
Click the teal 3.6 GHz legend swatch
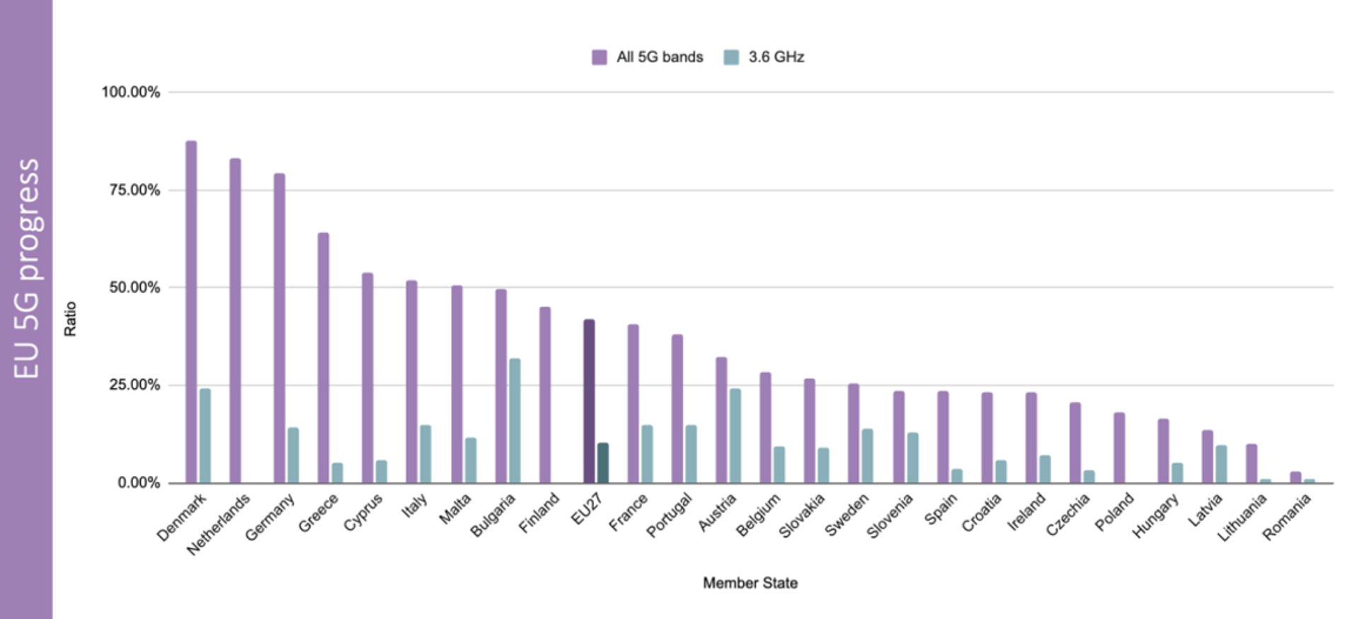pos(731,57)
